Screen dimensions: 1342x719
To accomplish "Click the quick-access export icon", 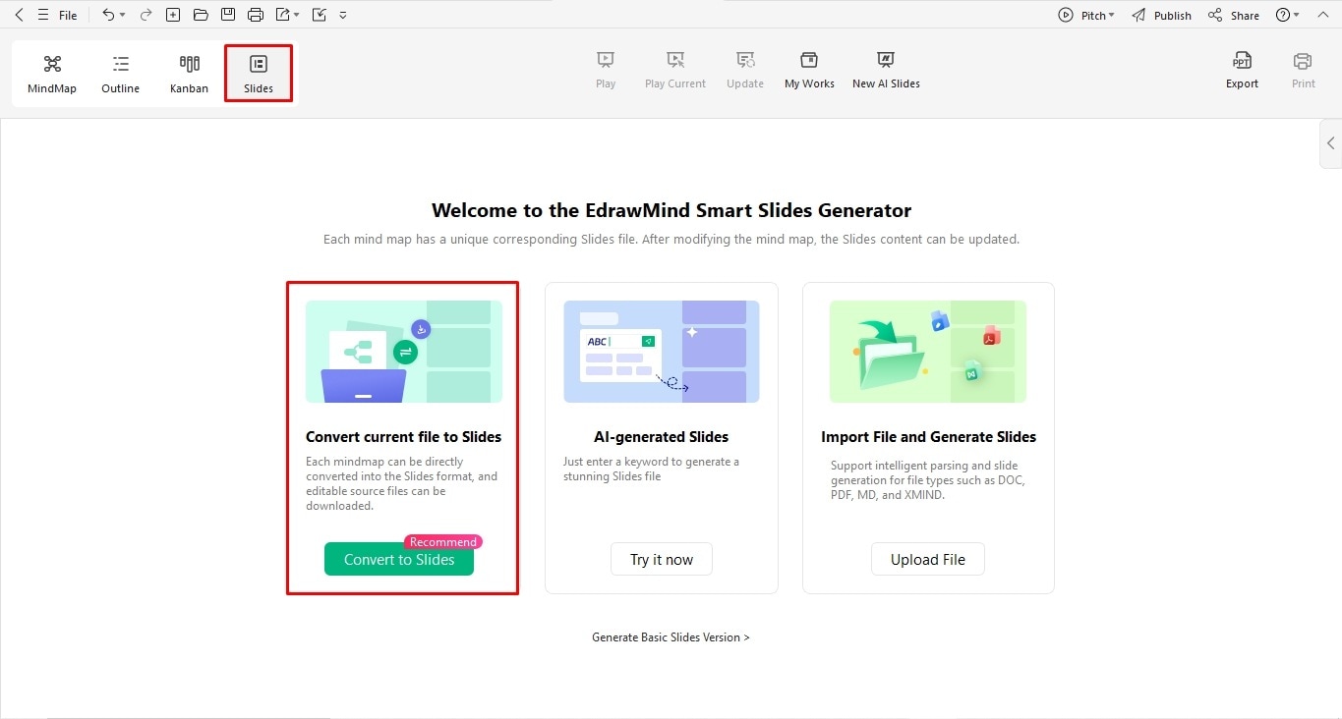I will [x=283, y=15].
